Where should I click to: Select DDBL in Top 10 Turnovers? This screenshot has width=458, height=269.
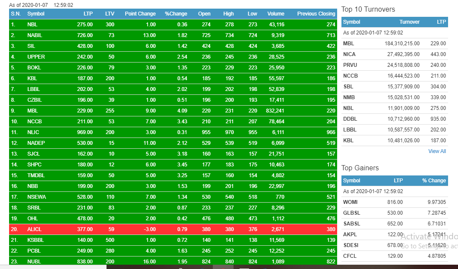click(350, 119)
